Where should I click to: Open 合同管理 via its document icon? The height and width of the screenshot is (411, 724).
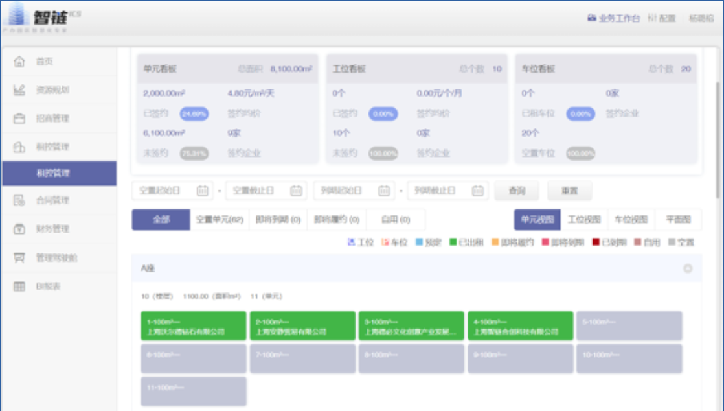[x=19, y=200]
